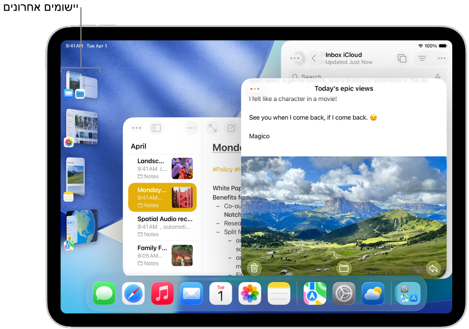The height and width of the screenshot is (329, 469).
Task: Open the Notes window multitasking controls
Action: tap(136, 128)
